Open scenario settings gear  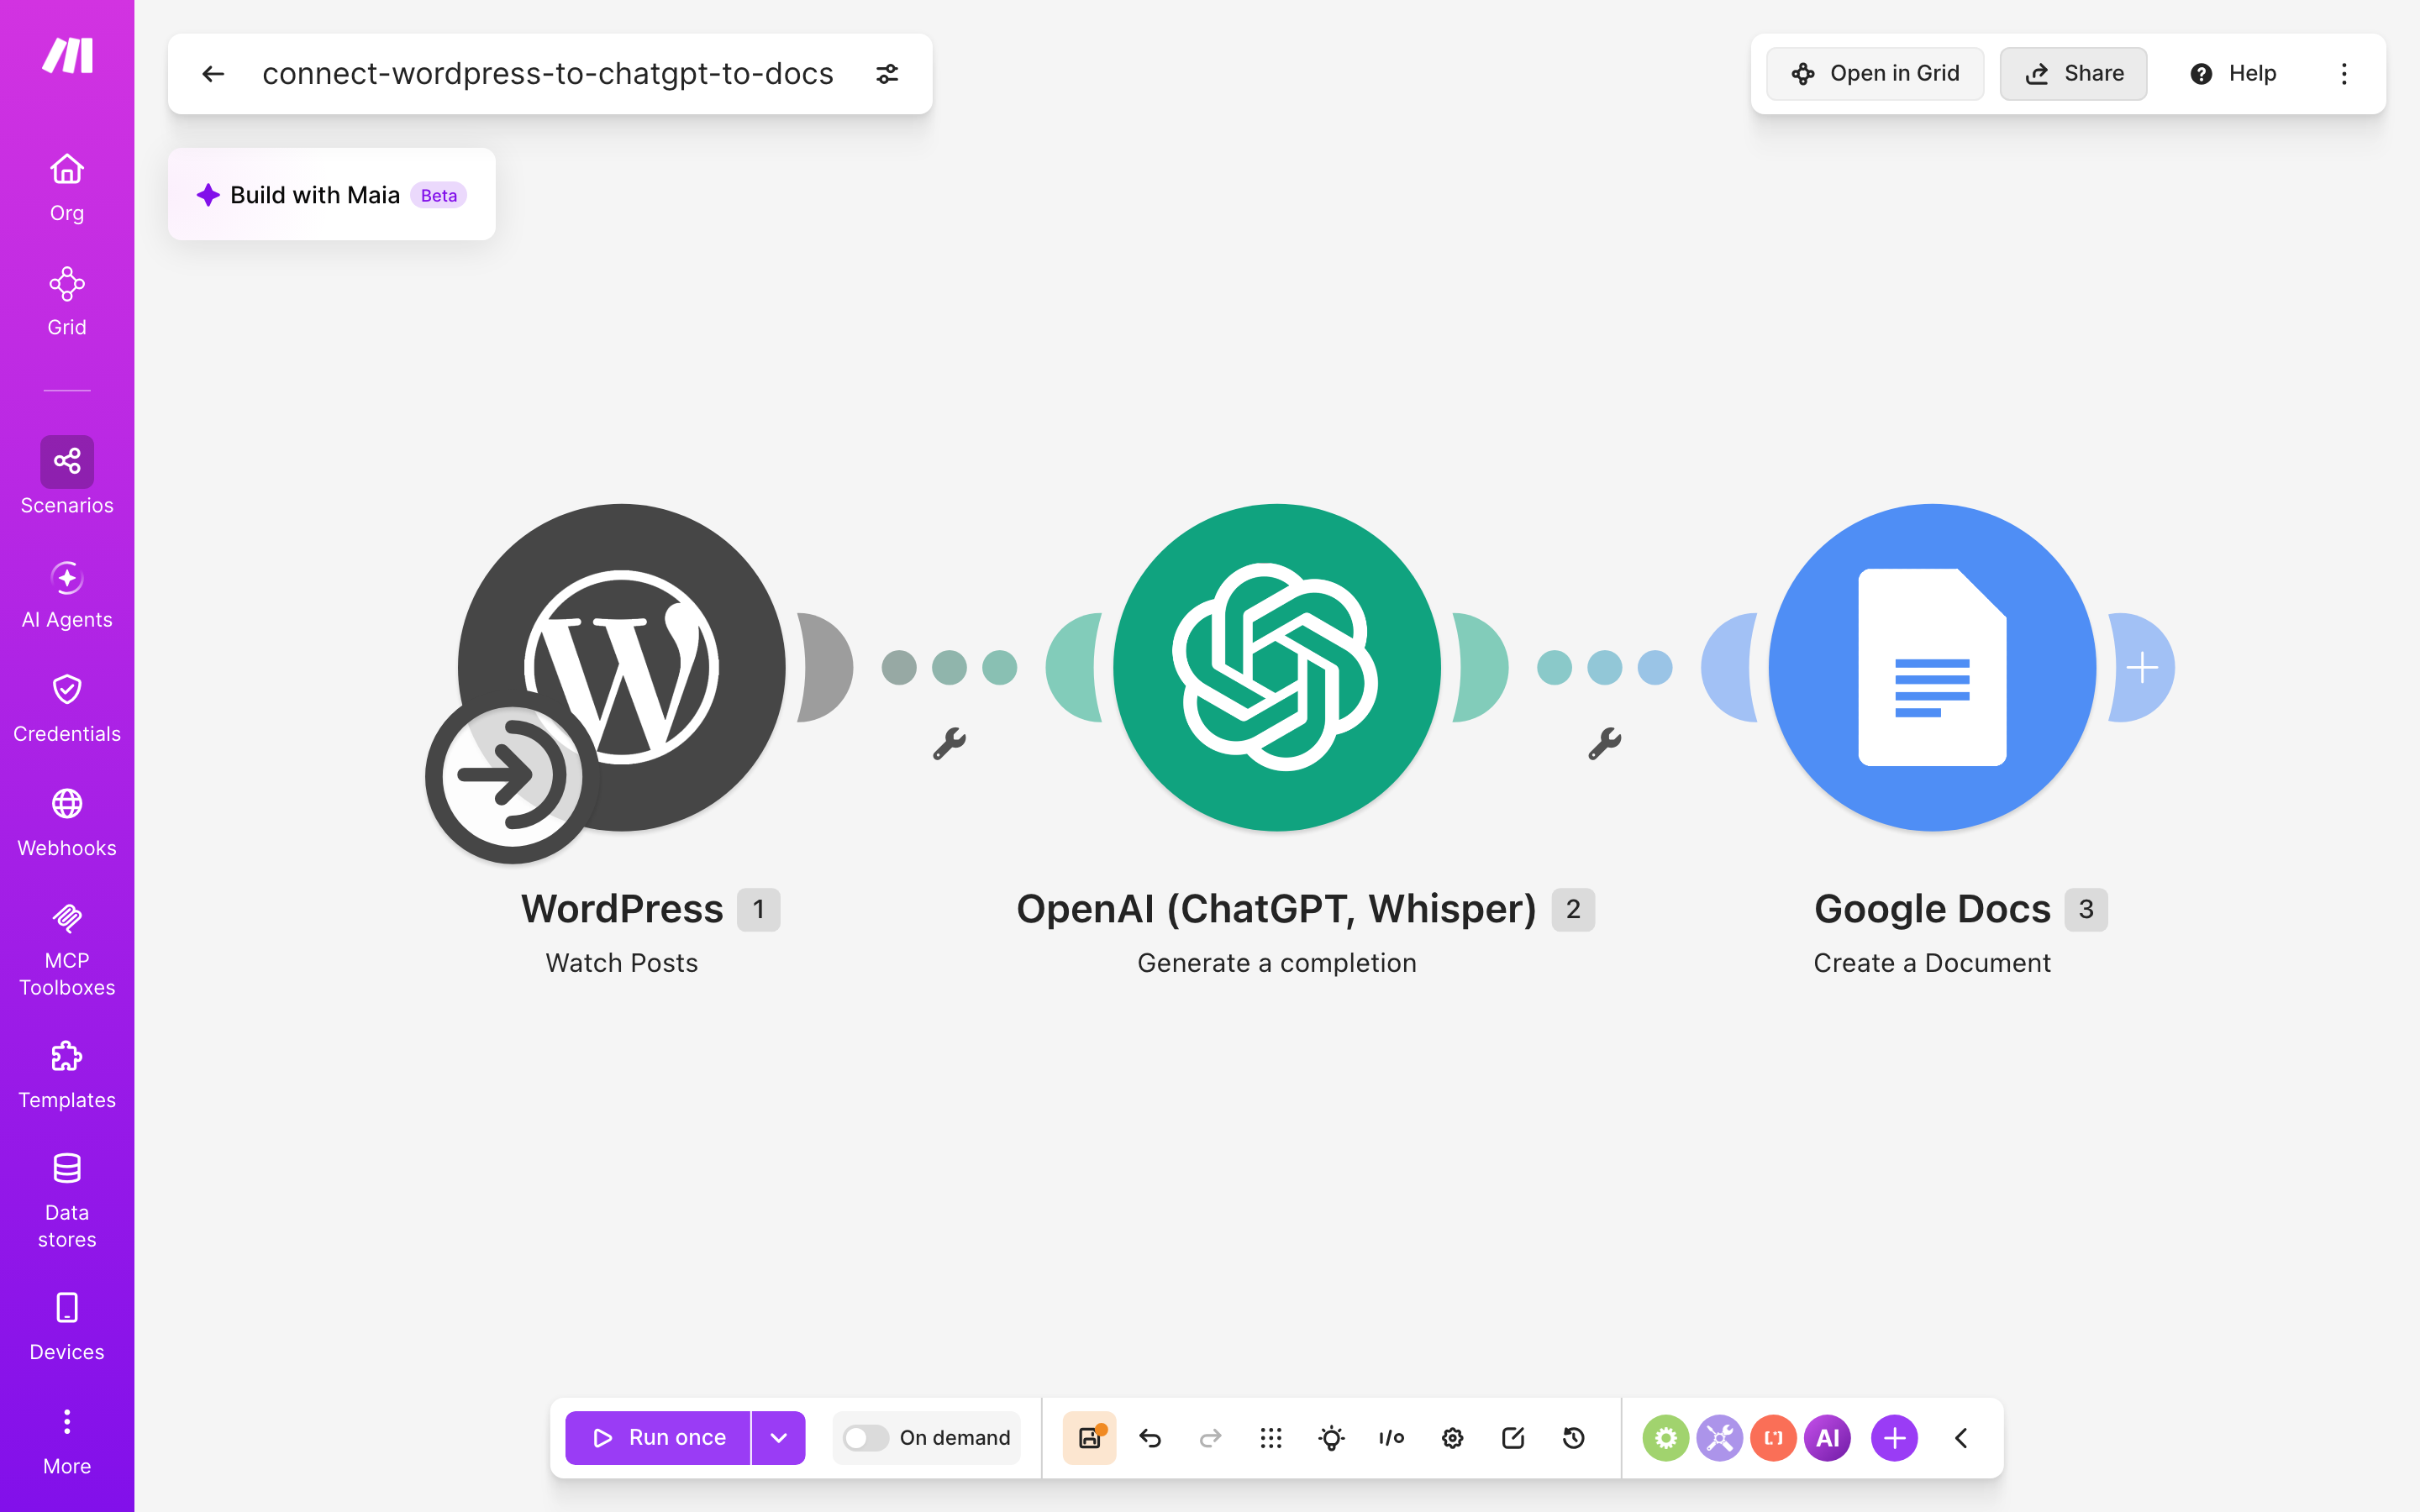pos(1452,1438)
